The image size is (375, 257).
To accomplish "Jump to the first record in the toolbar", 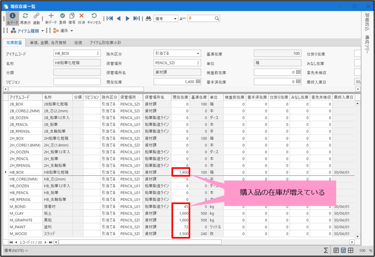I will point(110,19).
